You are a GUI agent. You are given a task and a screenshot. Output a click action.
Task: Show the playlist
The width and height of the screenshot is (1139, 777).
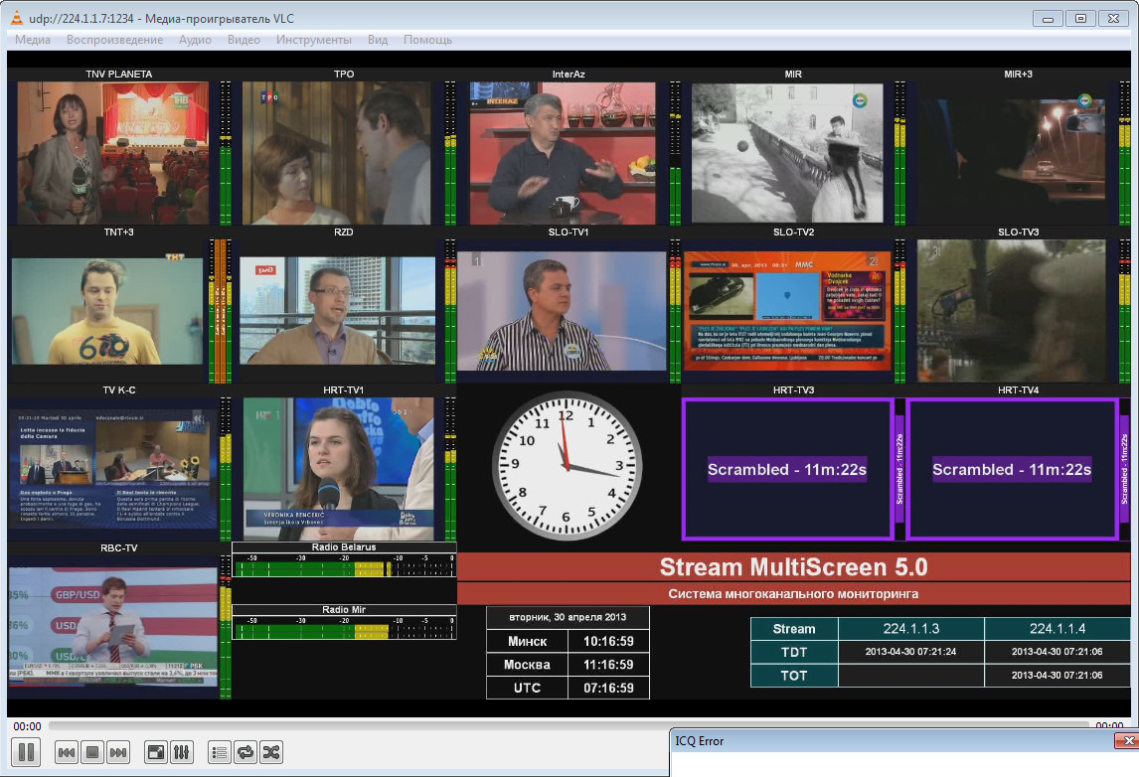tap(219, 753)
